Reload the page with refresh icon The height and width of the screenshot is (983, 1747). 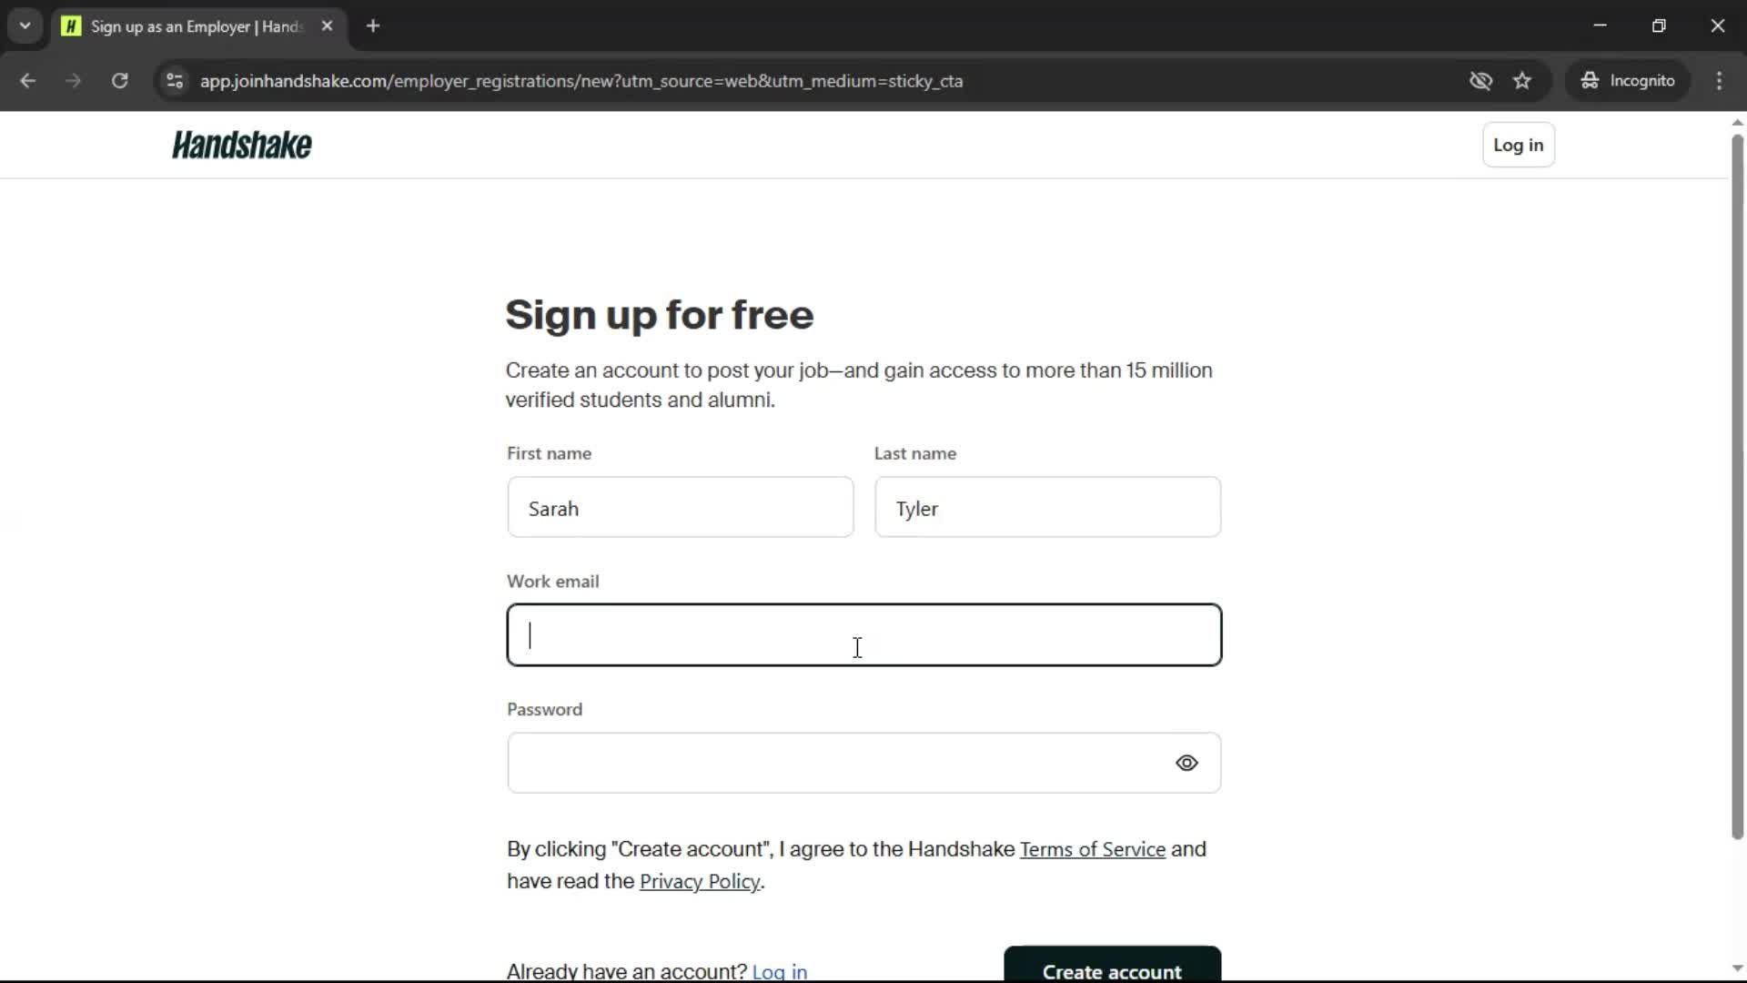(x=119, y=80)
